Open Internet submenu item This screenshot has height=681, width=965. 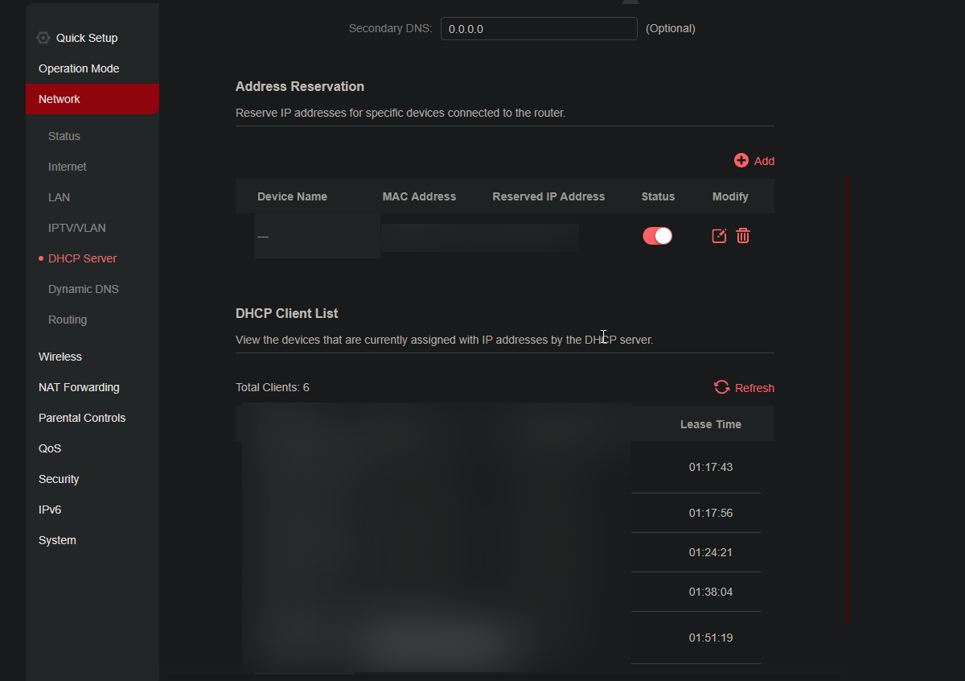pyautogui.click(x=68, y=167)
